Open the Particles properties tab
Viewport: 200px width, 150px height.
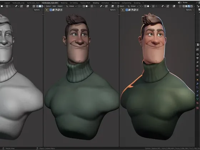click(x=197, y=87)
